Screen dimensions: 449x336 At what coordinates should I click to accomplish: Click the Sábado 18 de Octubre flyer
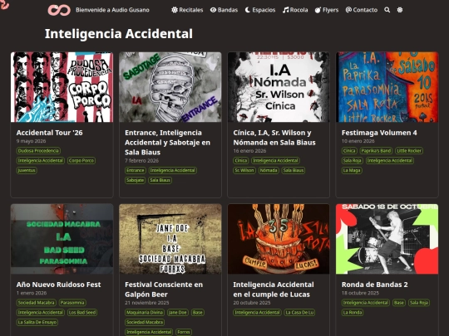coord(387,239)
